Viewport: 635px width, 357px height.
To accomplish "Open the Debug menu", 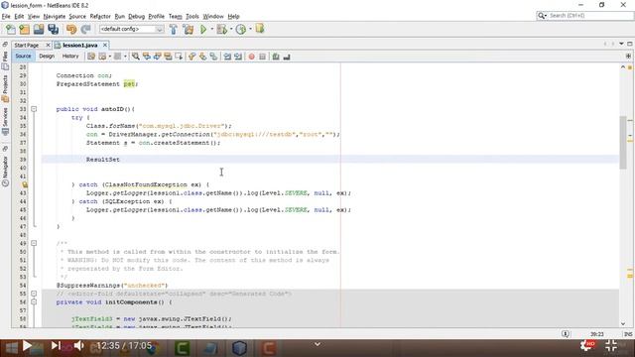I will pos(137,16).
